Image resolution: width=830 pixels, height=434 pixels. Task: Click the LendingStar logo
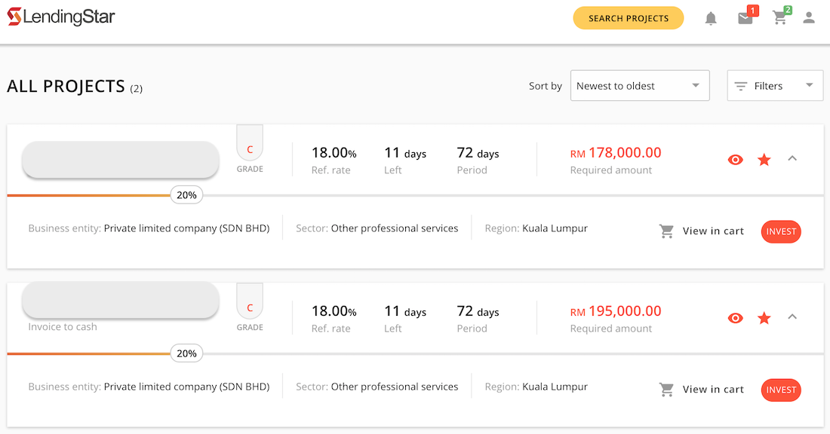(x=61, y=17)
